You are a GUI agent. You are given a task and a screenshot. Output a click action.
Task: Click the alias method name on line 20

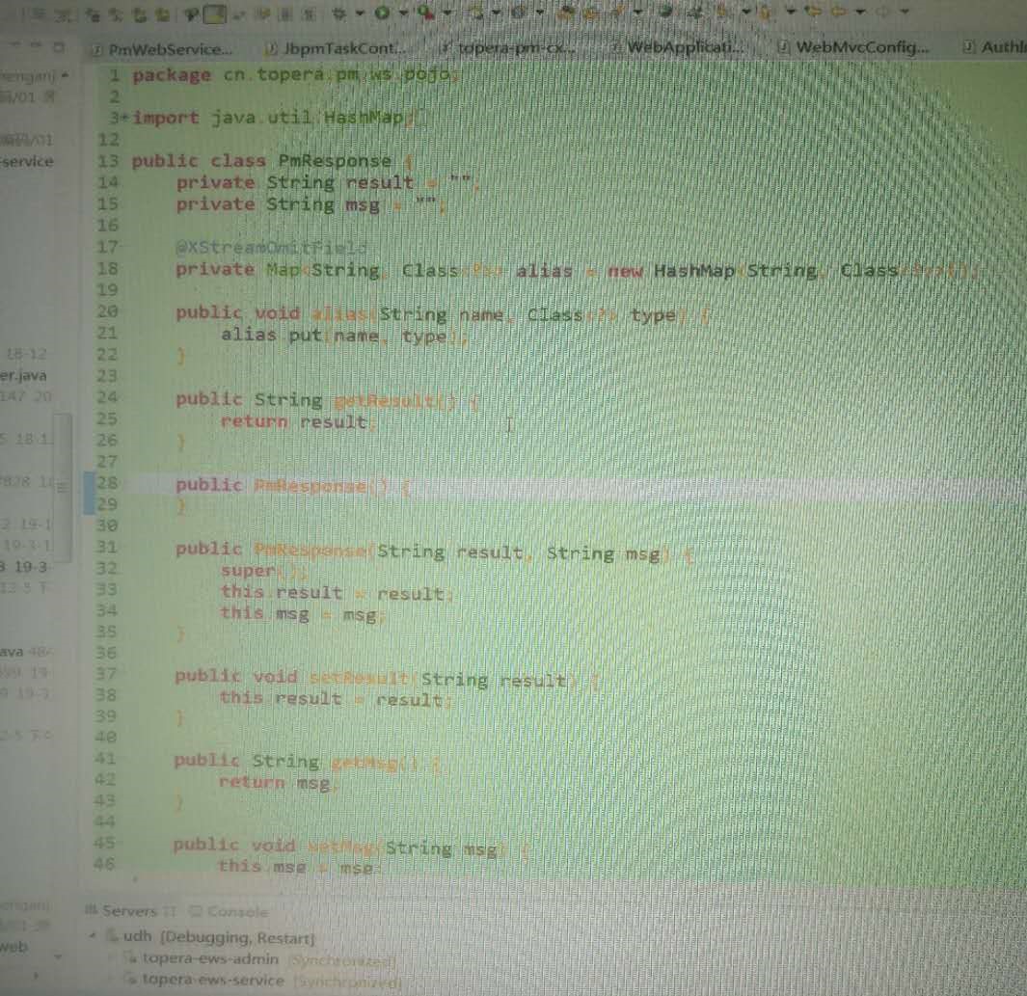click(x=341, y=313)
